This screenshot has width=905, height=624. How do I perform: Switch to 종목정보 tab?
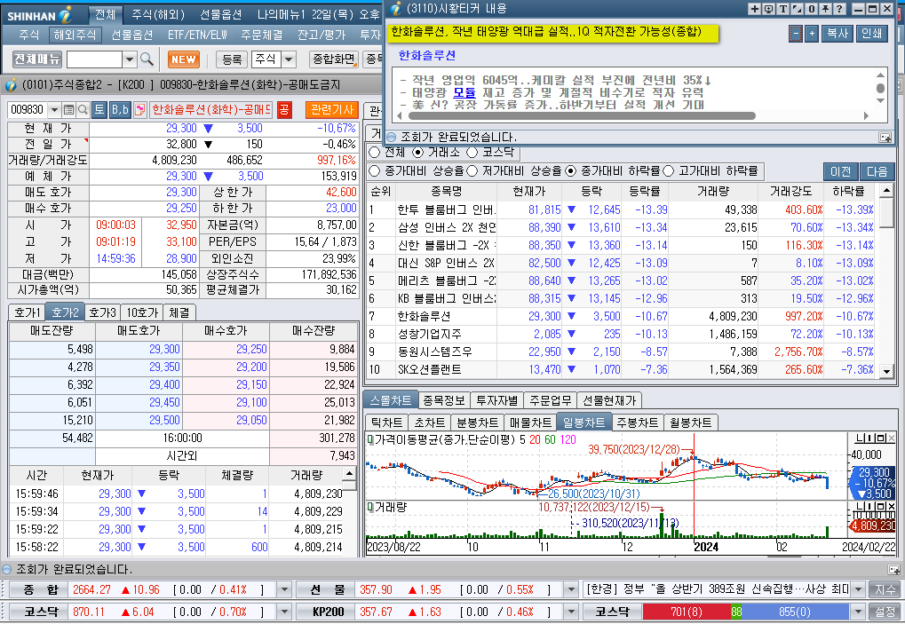(x=443, y=400)
